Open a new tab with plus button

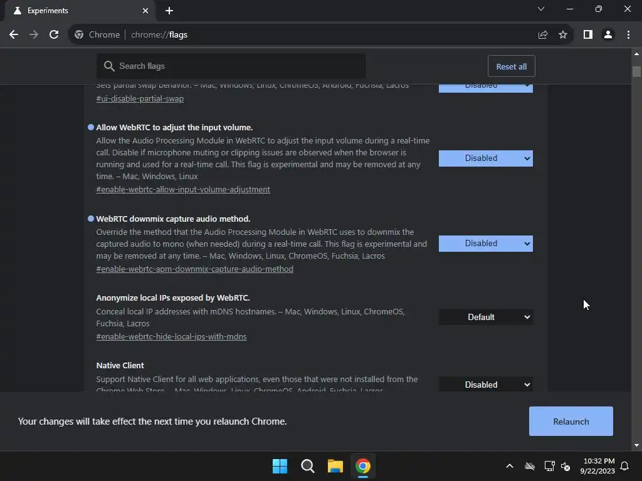click(169, 11)
